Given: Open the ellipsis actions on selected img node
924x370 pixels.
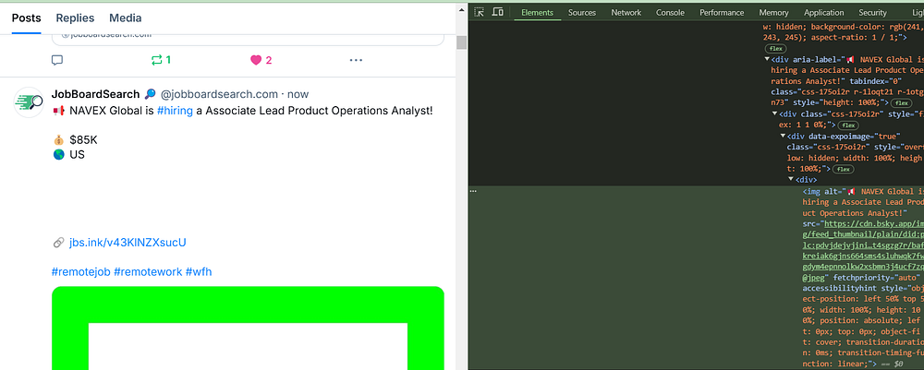Looking at the screenshot, I should (x=473, y=191).
